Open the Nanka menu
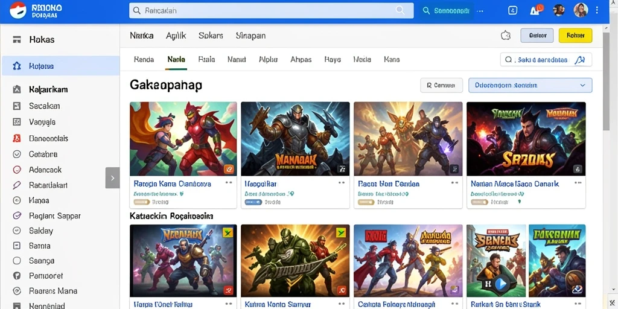Screen dimensions: 618x309 (x=141, y=36)
